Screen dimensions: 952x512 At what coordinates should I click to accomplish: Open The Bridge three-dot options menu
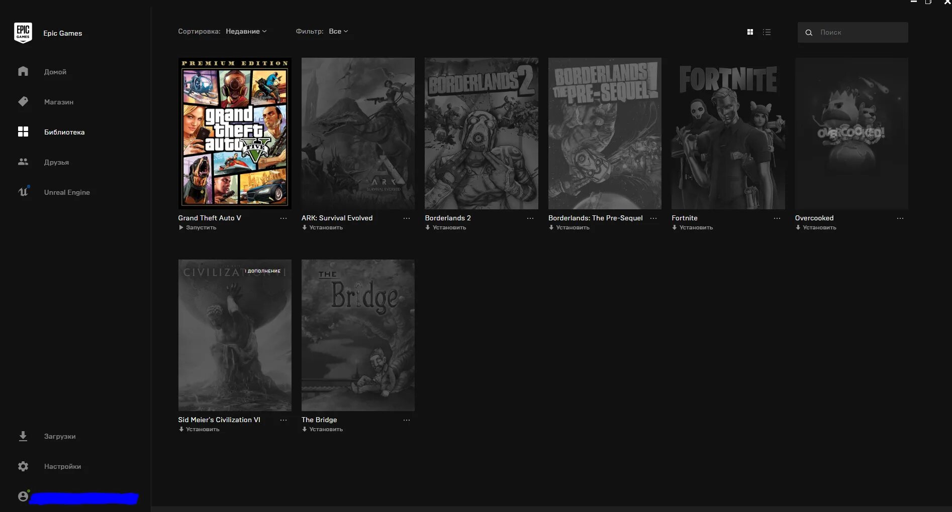point(407,420)
